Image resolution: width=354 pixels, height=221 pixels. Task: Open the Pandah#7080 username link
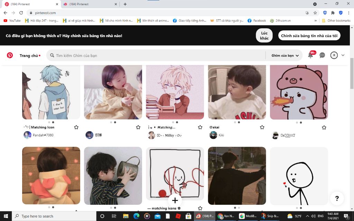click(x=43, y=135)
